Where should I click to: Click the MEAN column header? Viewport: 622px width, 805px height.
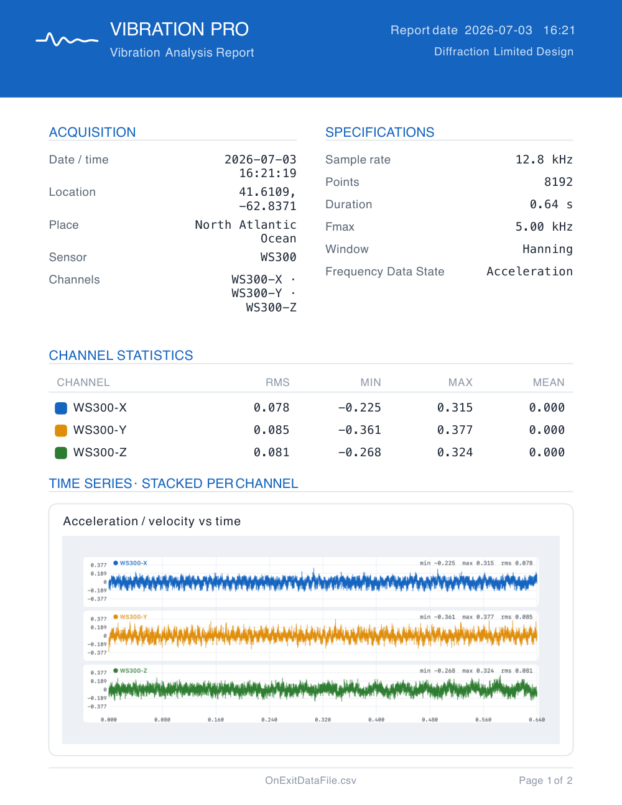point(549,382)
